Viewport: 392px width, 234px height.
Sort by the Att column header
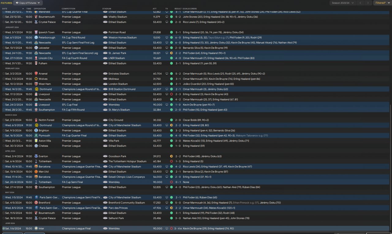point(154,9)
